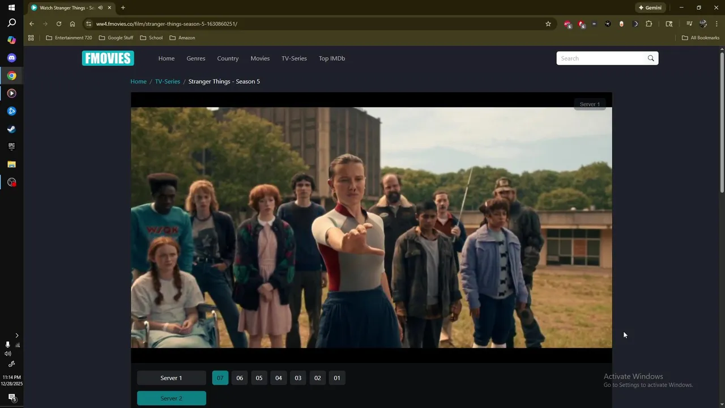Select the Server 1 button below the player
The width and height of the screenshot is (725, 408).
171,378
